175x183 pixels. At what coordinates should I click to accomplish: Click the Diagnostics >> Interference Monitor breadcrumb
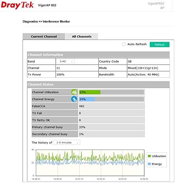tap(46, 21)
